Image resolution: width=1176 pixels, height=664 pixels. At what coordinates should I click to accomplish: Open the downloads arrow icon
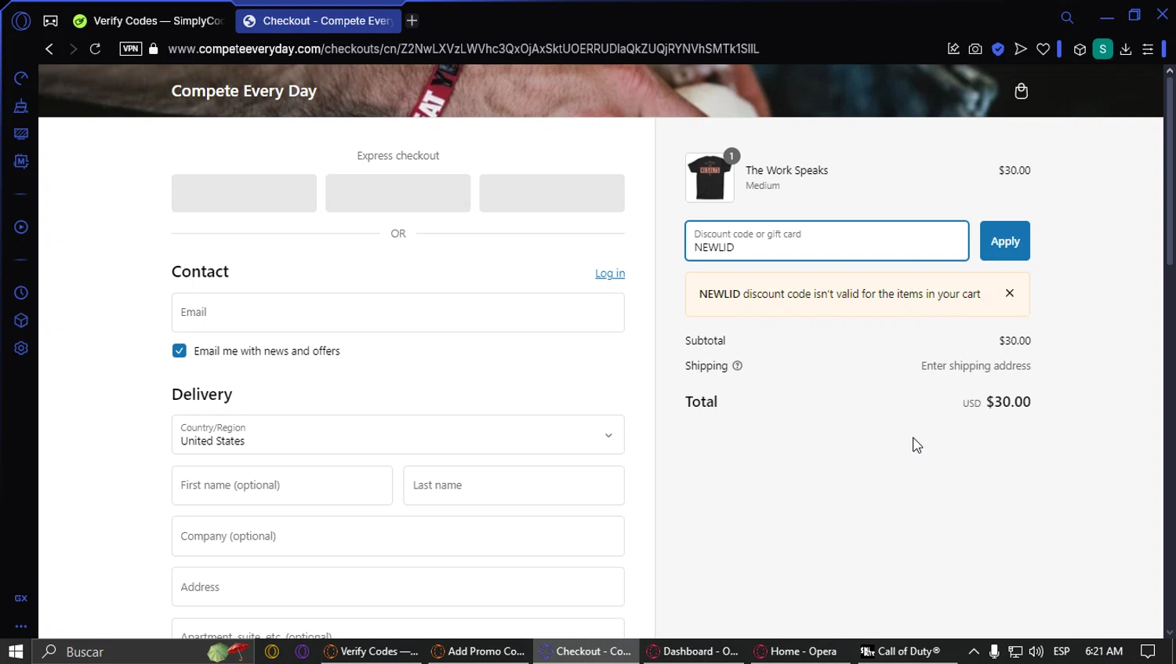[x=1126, y=49]
